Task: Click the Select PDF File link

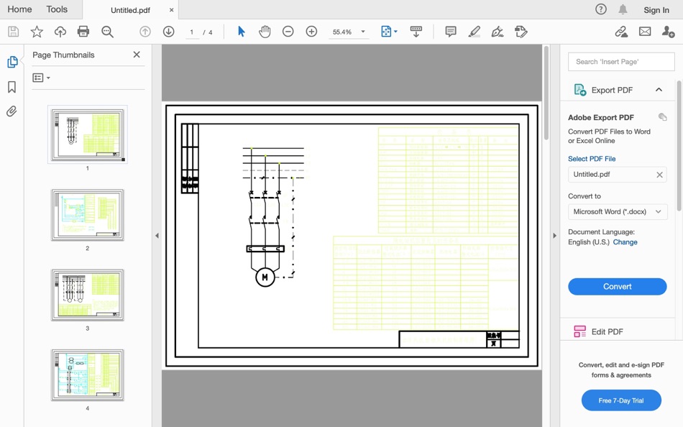Action: tap(592, 159)
